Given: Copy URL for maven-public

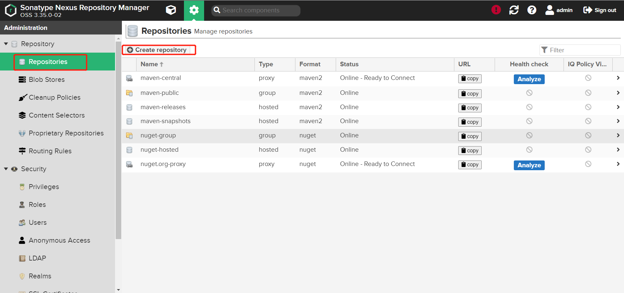Looking at the screenshot, I should pos(470,94).
